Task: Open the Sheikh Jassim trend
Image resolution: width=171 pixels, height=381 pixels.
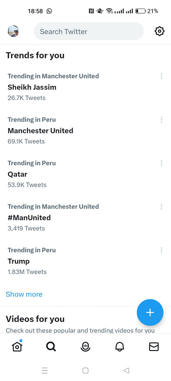Action: [32, 87]
